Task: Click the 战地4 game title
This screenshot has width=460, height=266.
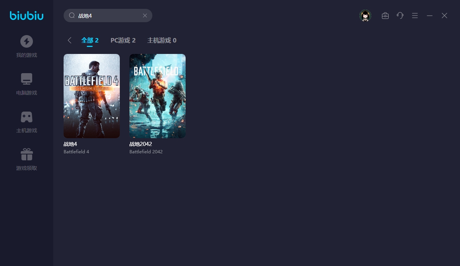Action: click(70, 144)
